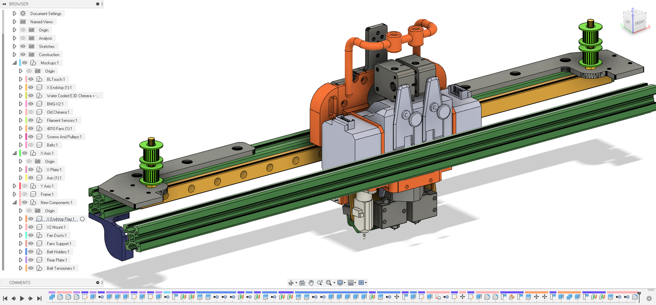Image resolution: width=656 pixels, height=305 pixels.
Task: Activate the Pan hand tool
Action: (311, 283)
